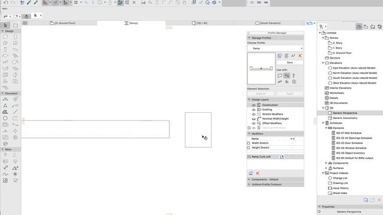Toggle Construction layer visibility eye
Screen dimensions: 383x215
click(x=254, y=105)
